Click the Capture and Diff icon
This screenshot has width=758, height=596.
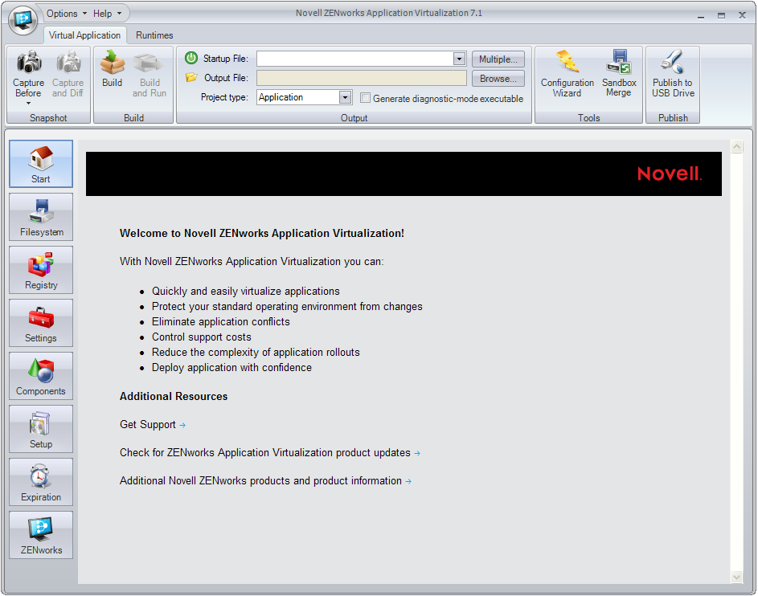68,62
